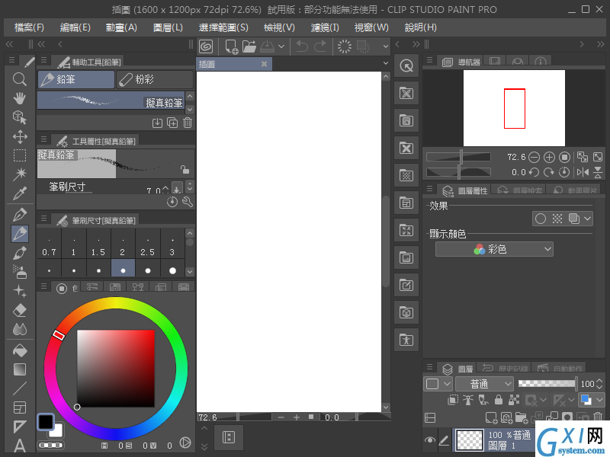This screenshot has width=610, height=457.
Task: Open the 檔案(F) menu
Action: click(x=29, y=27)
